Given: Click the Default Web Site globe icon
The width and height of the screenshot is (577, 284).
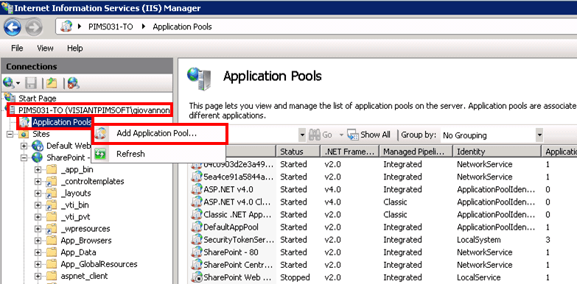Looking at the screenshot, I should click(x=38, y=146).
